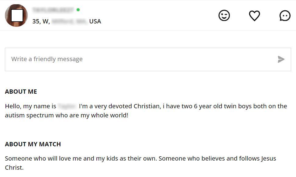
Task: Click the 'ABOUT MY MATCH' heading
Action: point(33,144)
